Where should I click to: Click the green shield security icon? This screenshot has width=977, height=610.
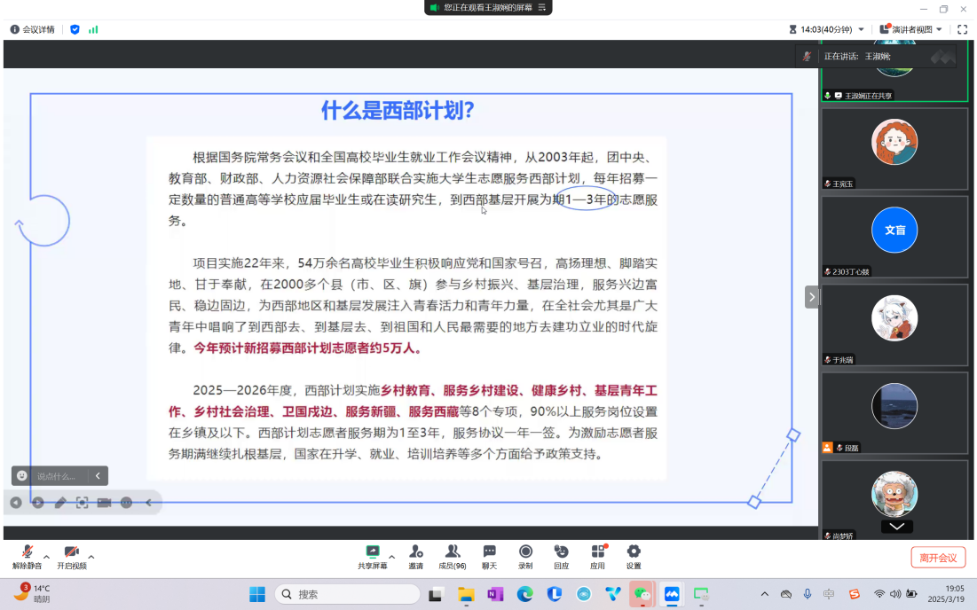[x=75, y=29]
